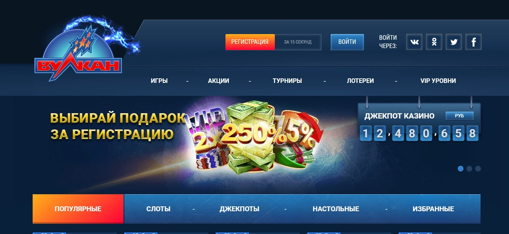Click the РЕГИСТРАЦИЯ button

pyautogui.click(x=250, y=42)
